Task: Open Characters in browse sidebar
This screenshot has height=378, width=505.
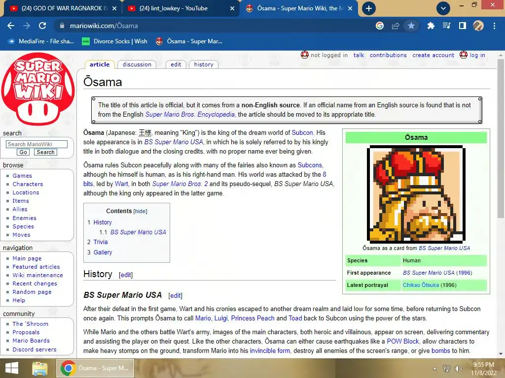Action: [x=28, y=184]
